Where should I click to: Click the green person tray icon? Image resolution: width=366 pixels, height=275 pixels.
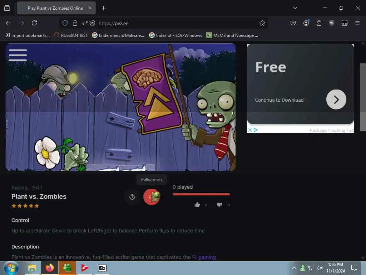[302, 268]
